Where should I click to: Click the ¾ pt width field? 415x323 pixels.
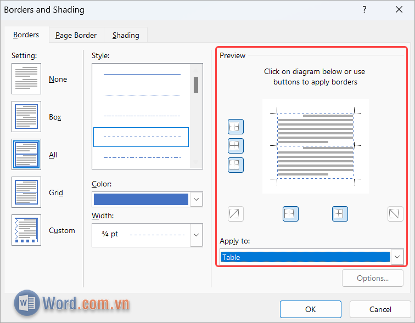(x=141, y=235)
